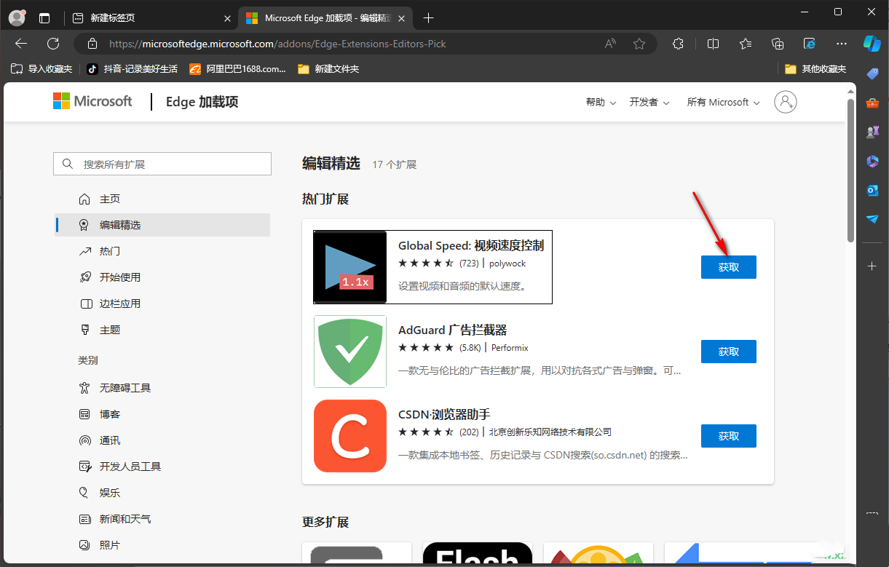This screenshot has height=567, width=889.
Task: Select 编辑精选 in the left navigation
Action: pyautogui.click(x=162, y=225)
